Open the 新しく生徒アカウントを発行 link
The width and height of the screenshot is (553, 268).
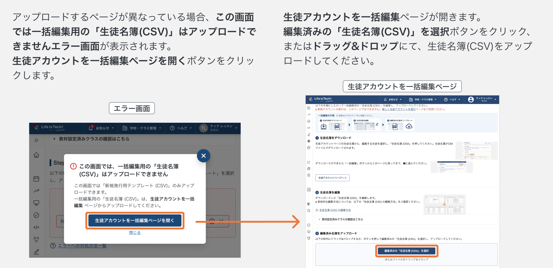coord(399,109)
